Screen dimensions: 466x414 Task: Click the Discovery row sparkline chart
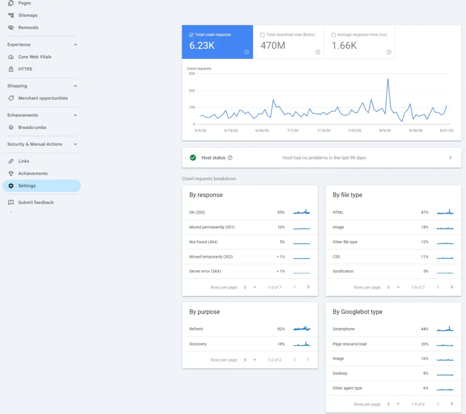click(301, 344)
